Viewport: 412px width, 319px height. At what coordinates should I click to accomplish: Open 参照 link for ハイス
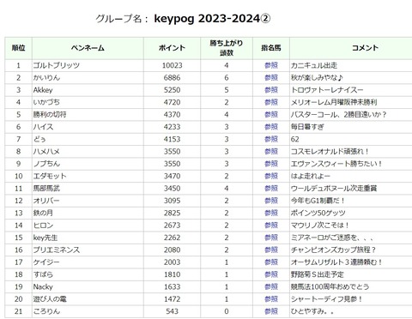(x=271, y=127)
